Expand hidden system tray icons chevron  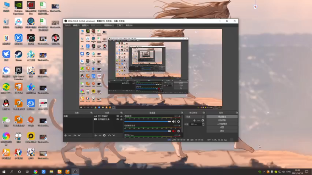click(264, 172)
